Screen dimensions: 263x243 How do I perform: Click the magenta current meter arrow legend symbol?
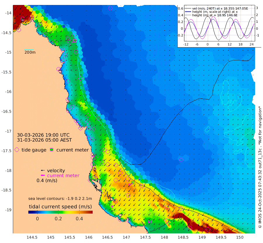point(43,175)
